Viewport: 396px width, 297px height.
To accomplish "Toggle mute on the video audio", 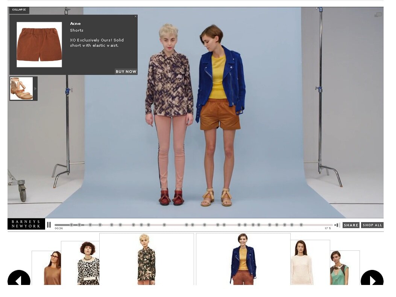I will pyautogui.click(x=337, y=224).
